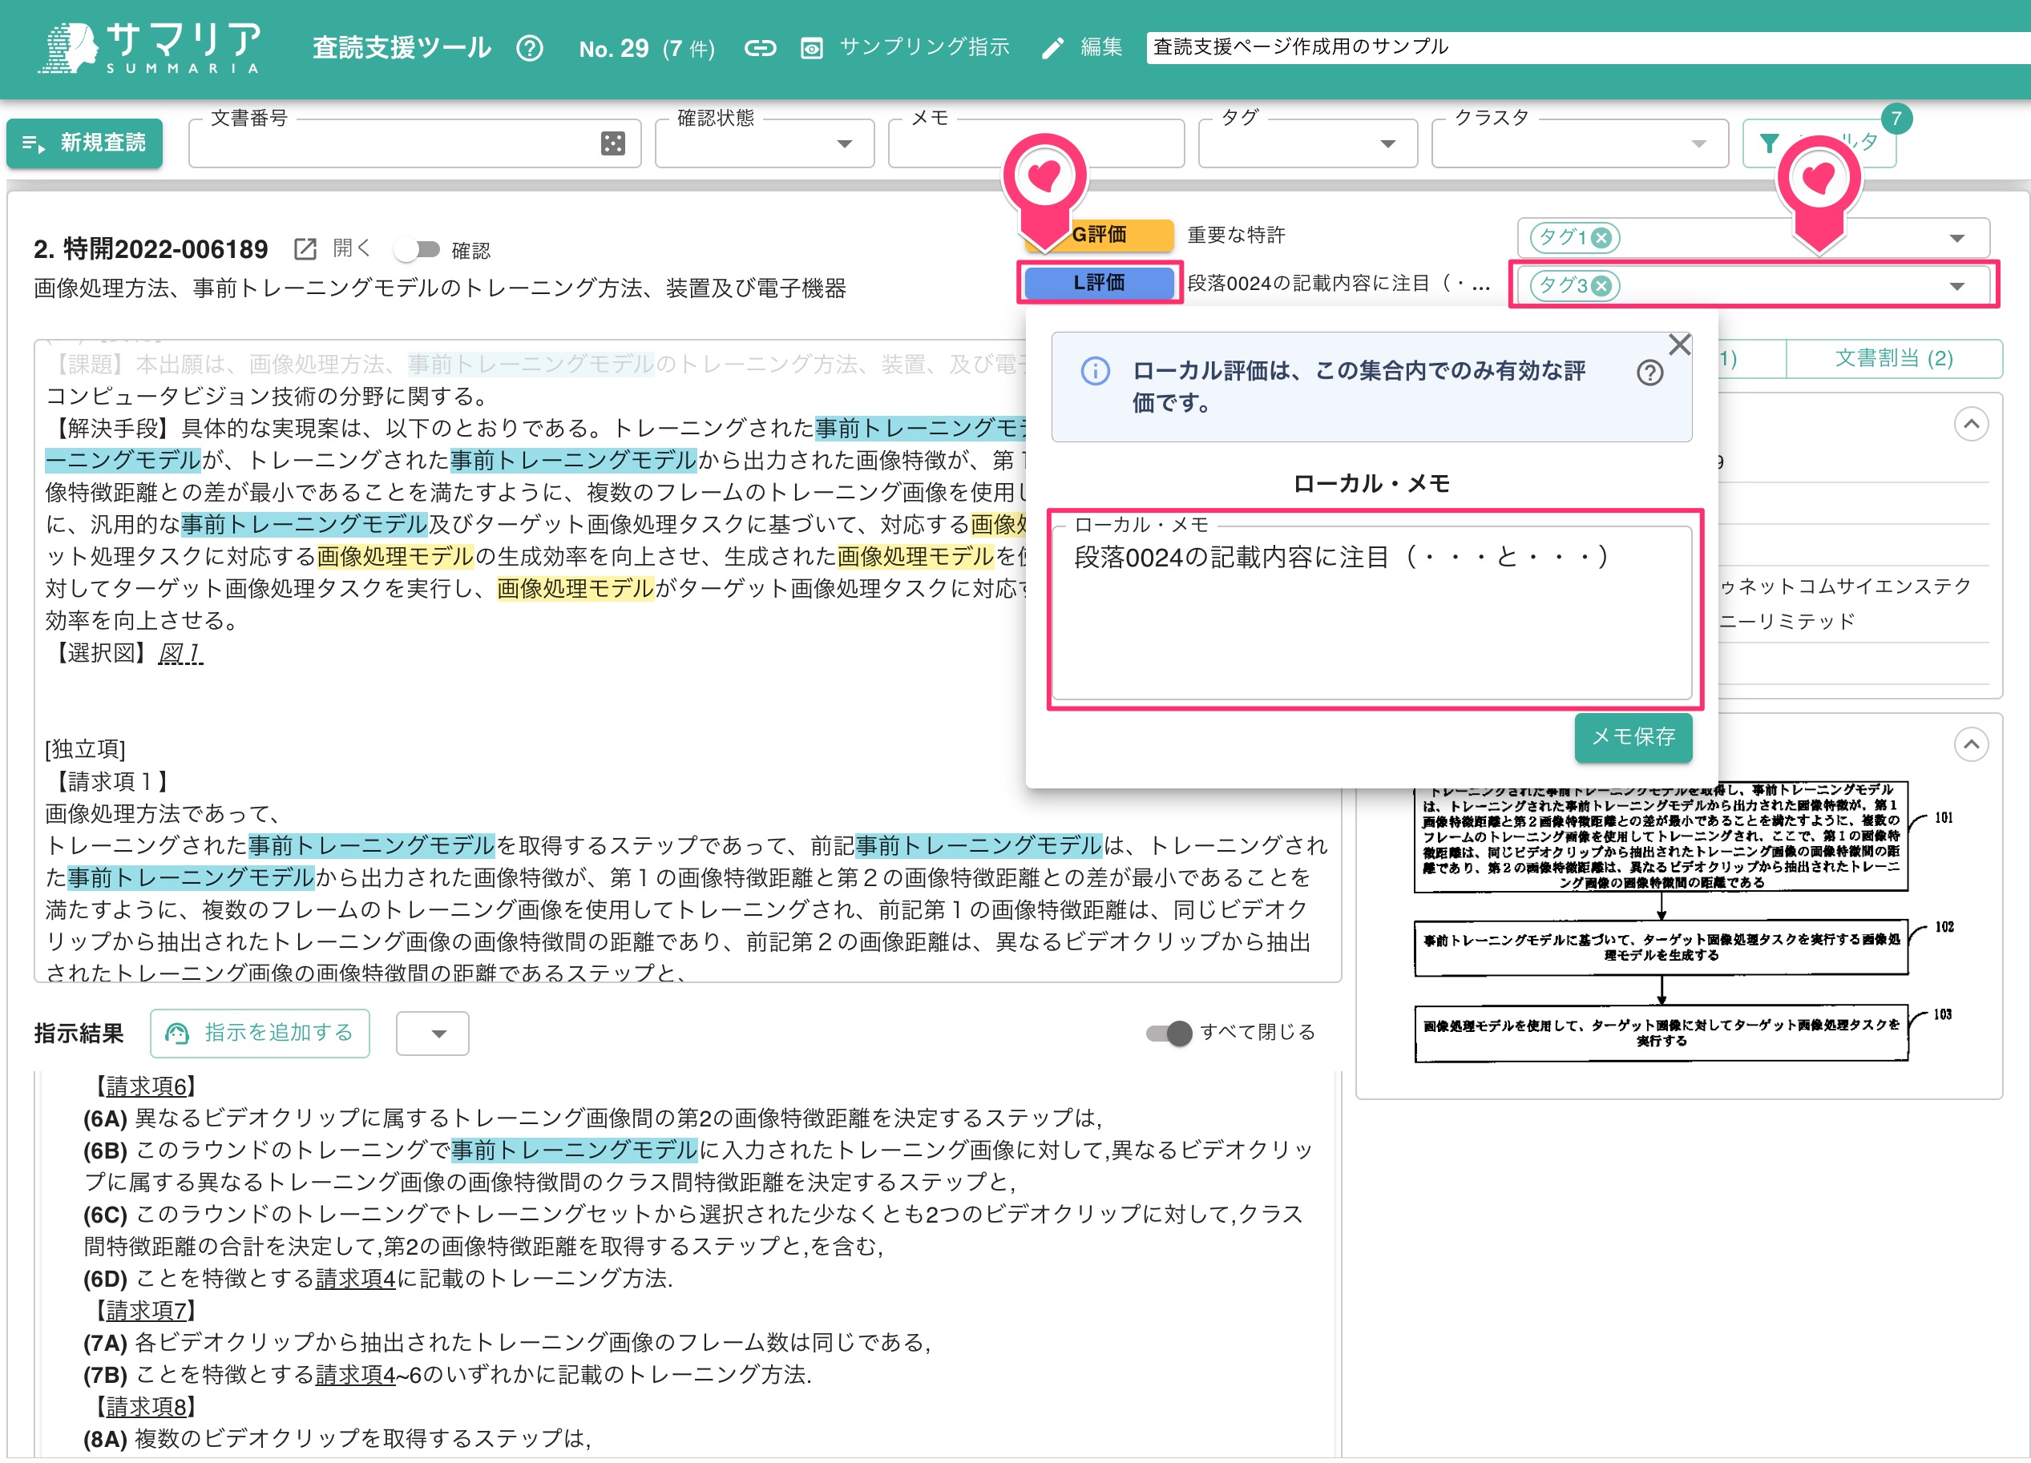Click the No. 29 set number

(613, 48)
